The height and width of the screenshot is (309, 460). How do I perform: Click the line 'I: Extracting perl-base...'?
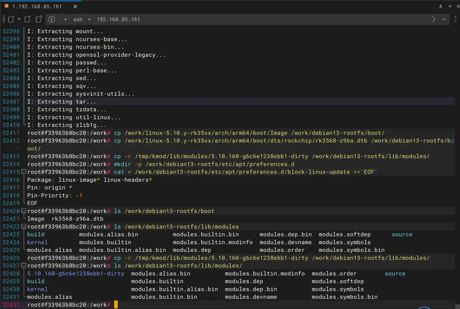(72, 70)
